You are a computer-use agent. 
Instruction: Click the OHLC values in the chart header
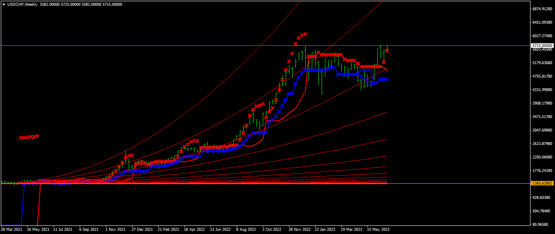pos(81,4)
